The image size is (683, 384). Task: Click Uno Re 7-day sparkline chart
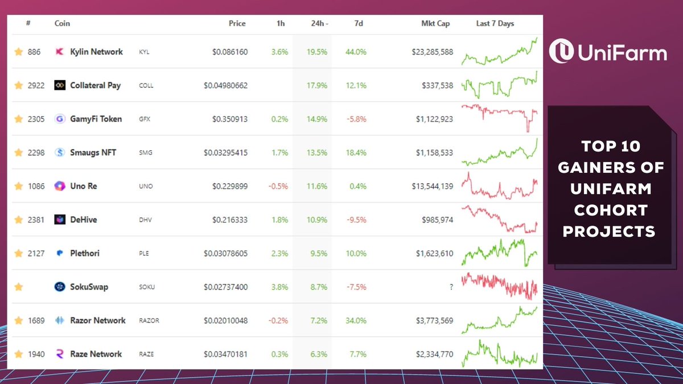pyautogui.click(x=499, y=186)
